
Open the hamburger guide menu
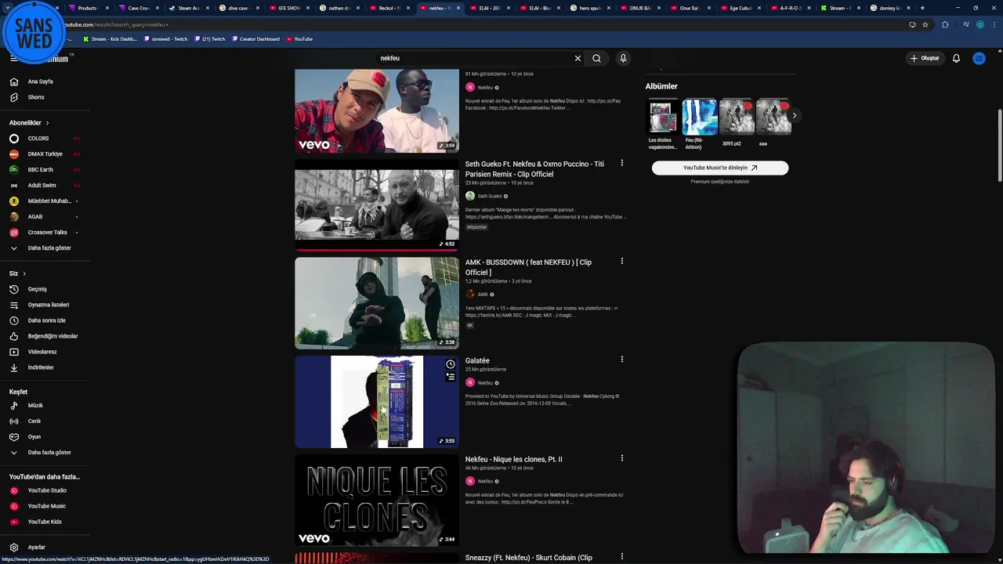coord(13,58)
